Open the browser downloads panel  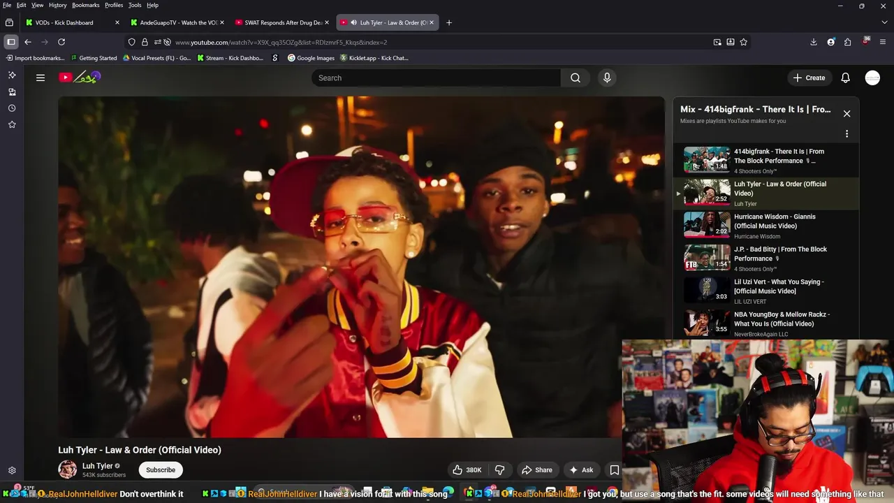point(814,42)
